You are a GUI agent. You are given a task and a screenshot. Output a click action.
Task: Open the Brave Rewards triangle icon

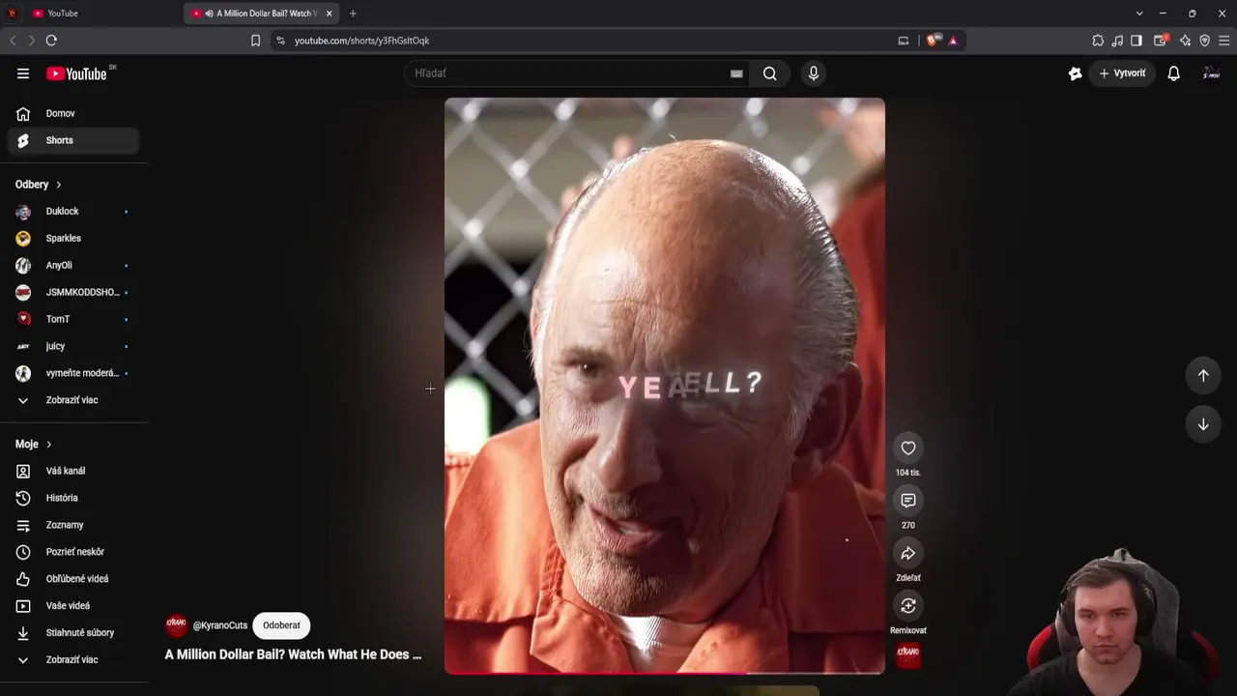tap(953, 41)
